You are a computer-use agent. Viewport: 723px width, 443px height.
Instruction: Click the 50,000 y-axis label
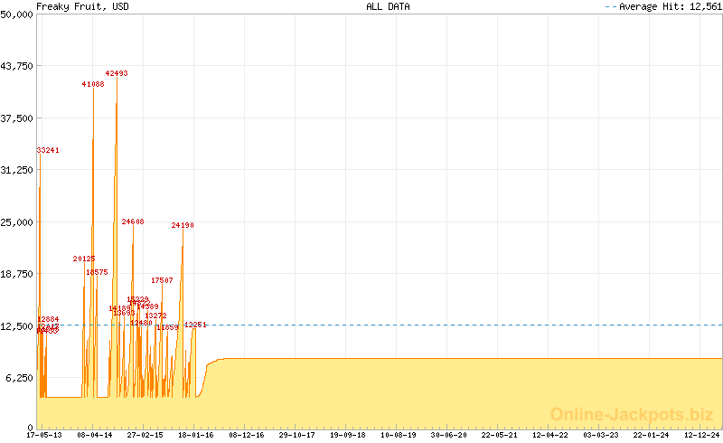pyautogui.click(x=16, y=14)
